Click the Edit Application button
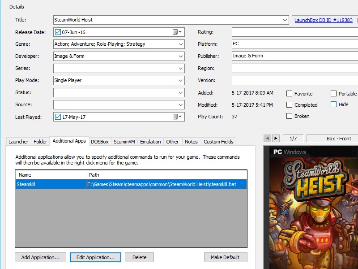This screenshot has height=269, width=358. coord(95,257)
